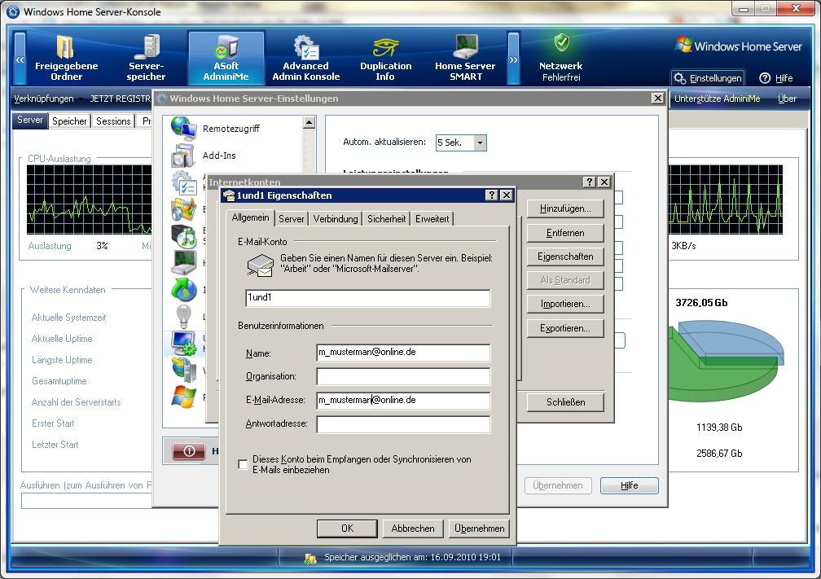Click Übernehmen in 1und1 Eigenschaften
The image size is (821, 579).
479,529
